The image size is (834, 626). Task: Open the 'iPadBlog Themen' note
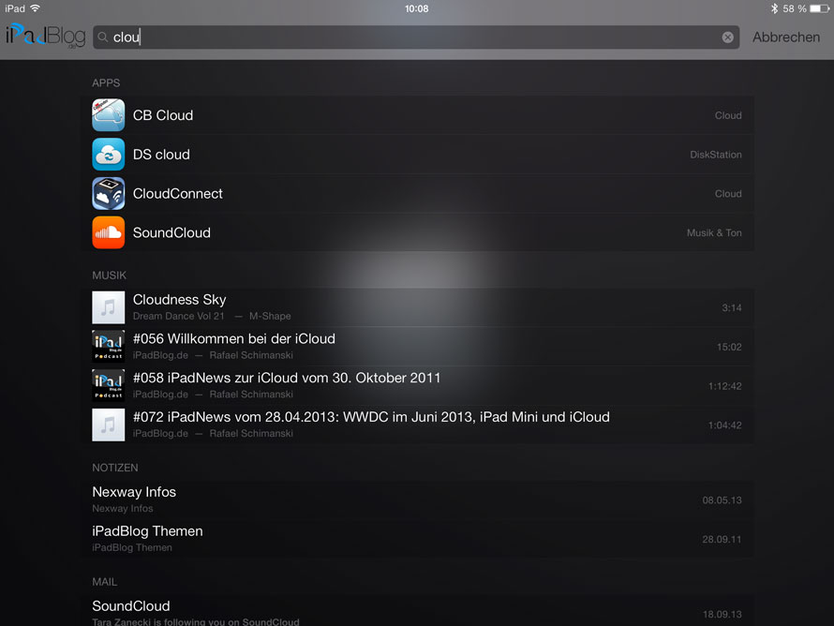coord(417,539)
